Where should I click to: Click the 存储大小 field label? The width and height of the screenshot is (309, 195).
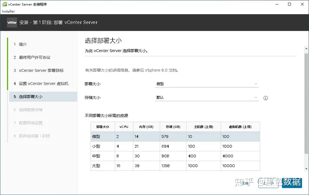coord(92,97)
